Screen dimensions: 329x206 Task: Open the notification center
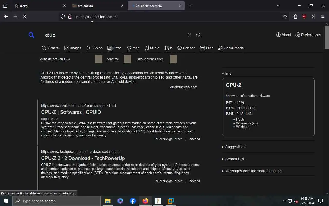coord(321,201)
